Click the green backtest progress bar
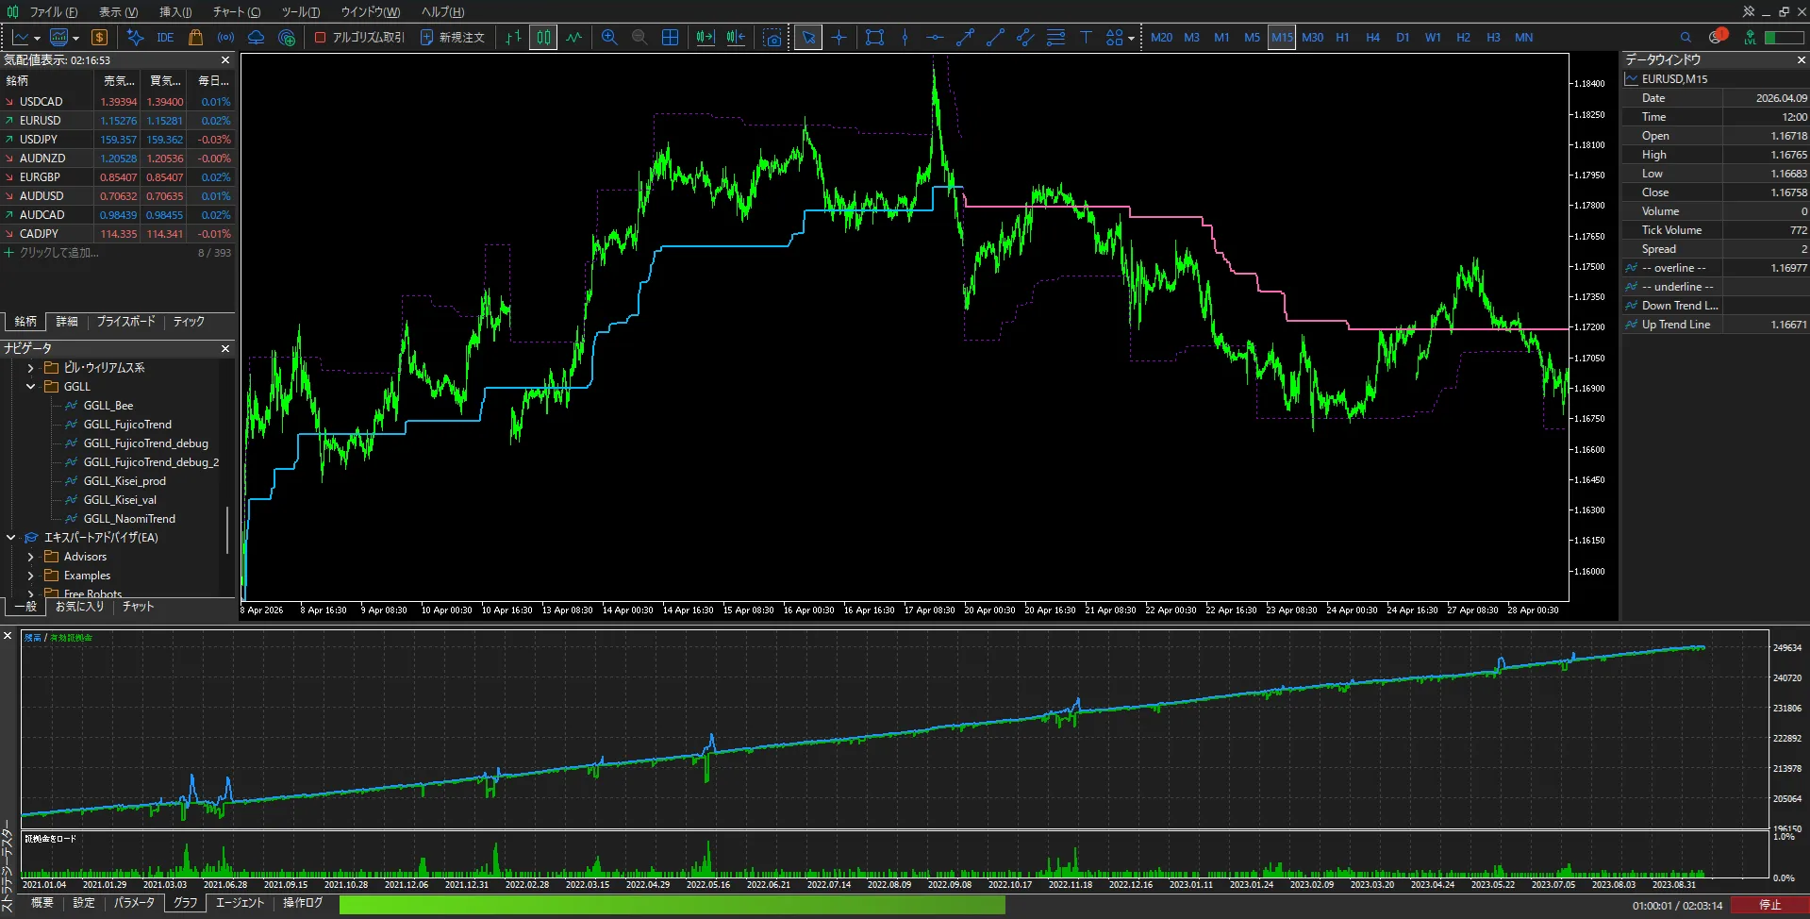The image size is (1810, 919). pos(672,905)
